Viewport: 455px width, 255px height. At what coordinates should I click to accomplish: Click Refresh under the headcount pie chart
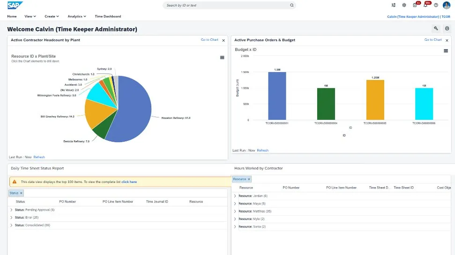[x=39, y=157]
